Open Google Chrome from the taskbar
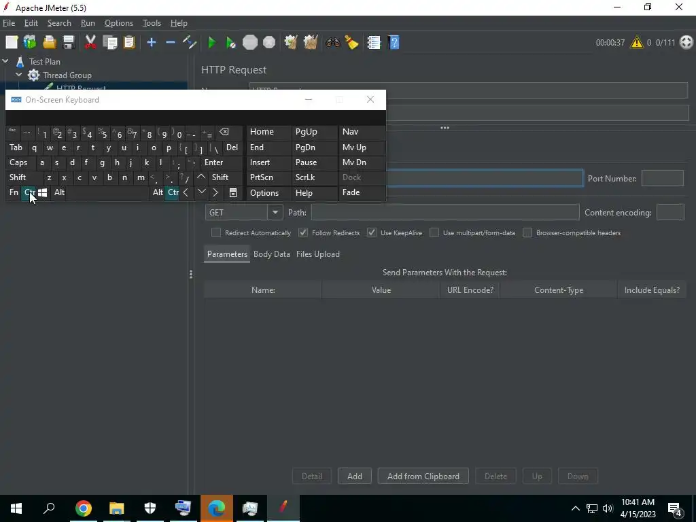The height and width of the screenshot is (522, 696). tap(84, 508)
